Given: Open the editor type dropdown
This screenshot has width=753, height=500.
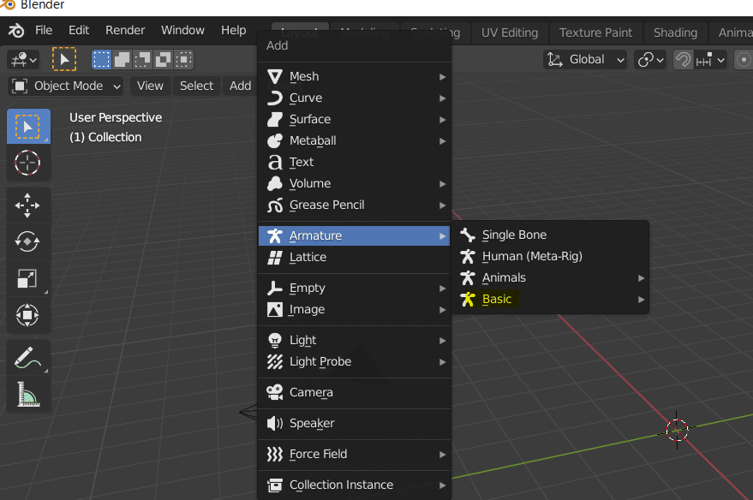Looking at the screenshot, I should click(x=23, y=60).
